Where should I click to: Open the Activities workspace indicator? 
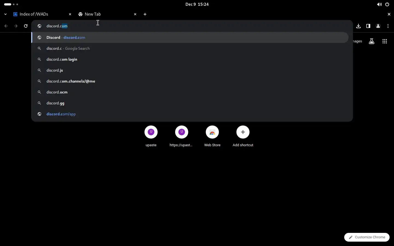coord(11,4)
